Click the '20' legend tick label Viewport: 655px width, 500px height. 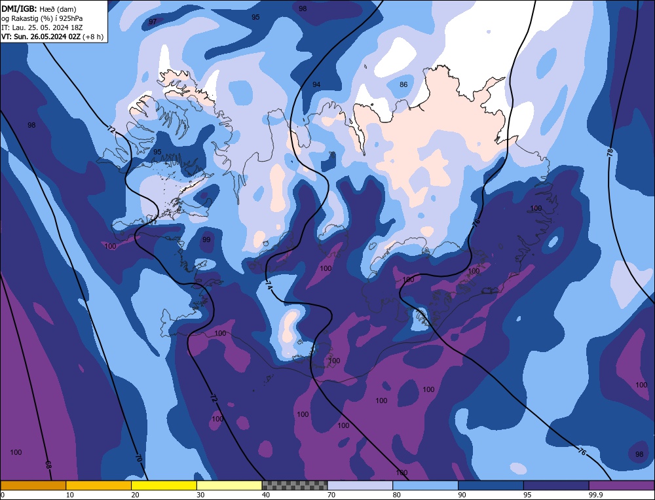point(135,495)
